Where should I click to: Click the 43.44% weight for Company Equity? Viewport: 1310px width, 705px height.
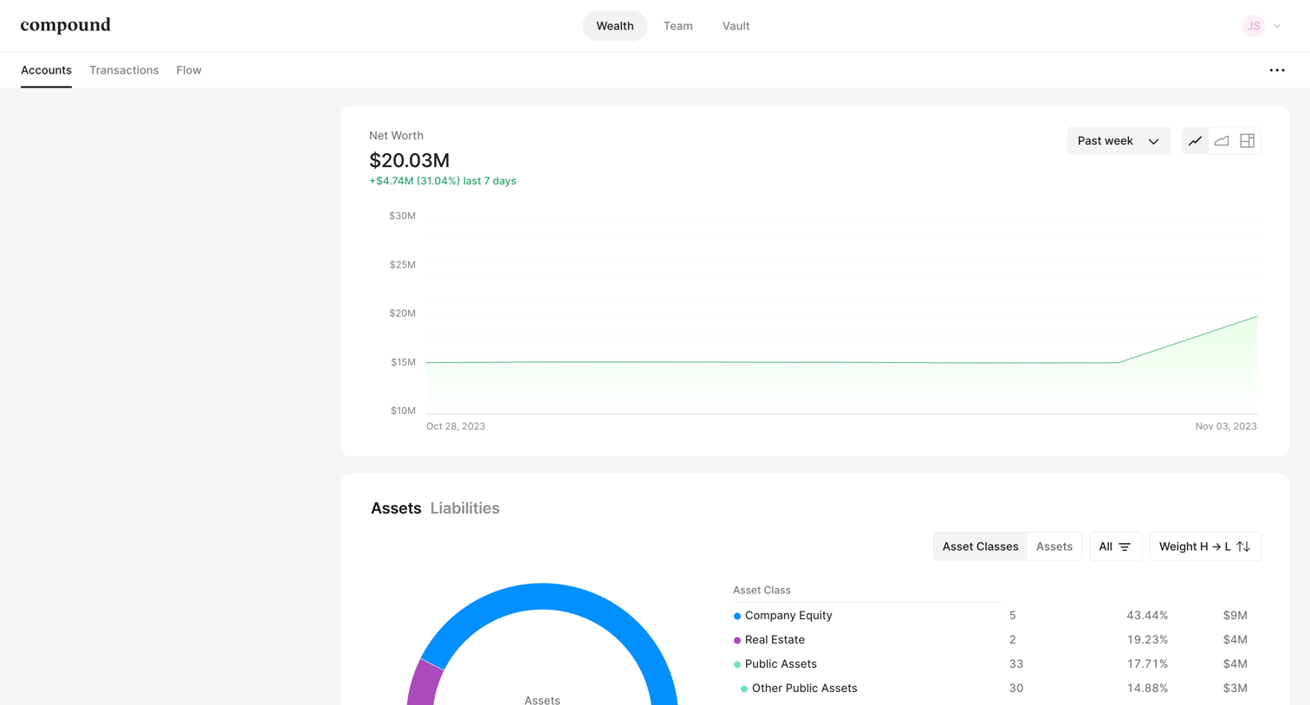1147,616
